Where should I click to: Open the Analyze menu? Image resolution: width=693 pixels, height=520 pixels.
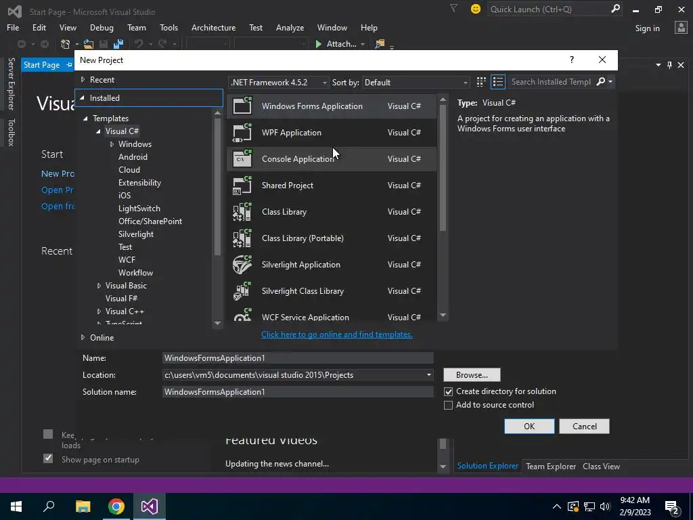pos(290,27)
